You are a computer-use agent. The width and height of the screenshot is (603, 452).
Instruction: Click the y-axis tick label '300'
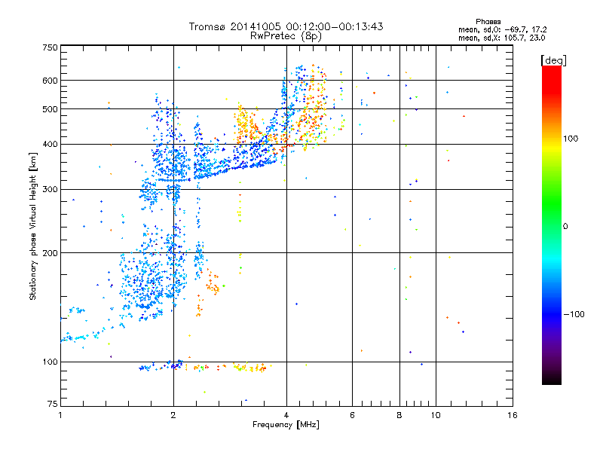(x=50, y=190)
